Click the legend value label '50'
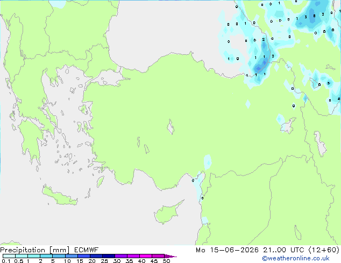This screenshot has width=341, height=263. tap(167, 261)
